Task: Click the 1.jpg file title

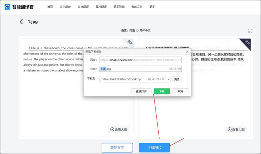Action: (x=33, y=22)
